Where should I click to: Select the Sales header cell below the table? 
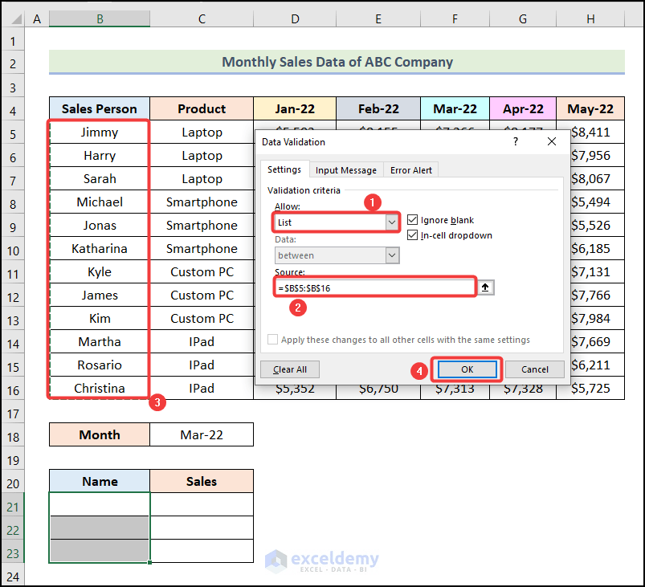pos(201,481)
